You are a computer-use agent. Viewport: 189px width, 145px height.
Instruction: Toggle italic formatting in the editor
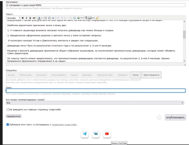[26, 18]
